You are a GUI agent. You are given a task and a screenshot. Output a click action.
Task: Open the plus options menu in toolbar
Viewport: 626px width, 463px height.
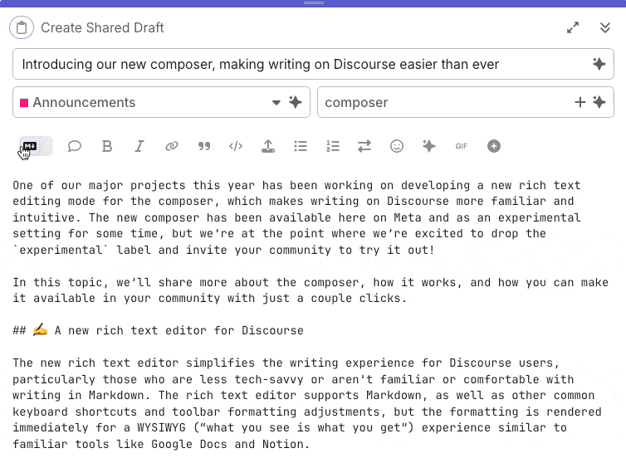click(494, 146)
